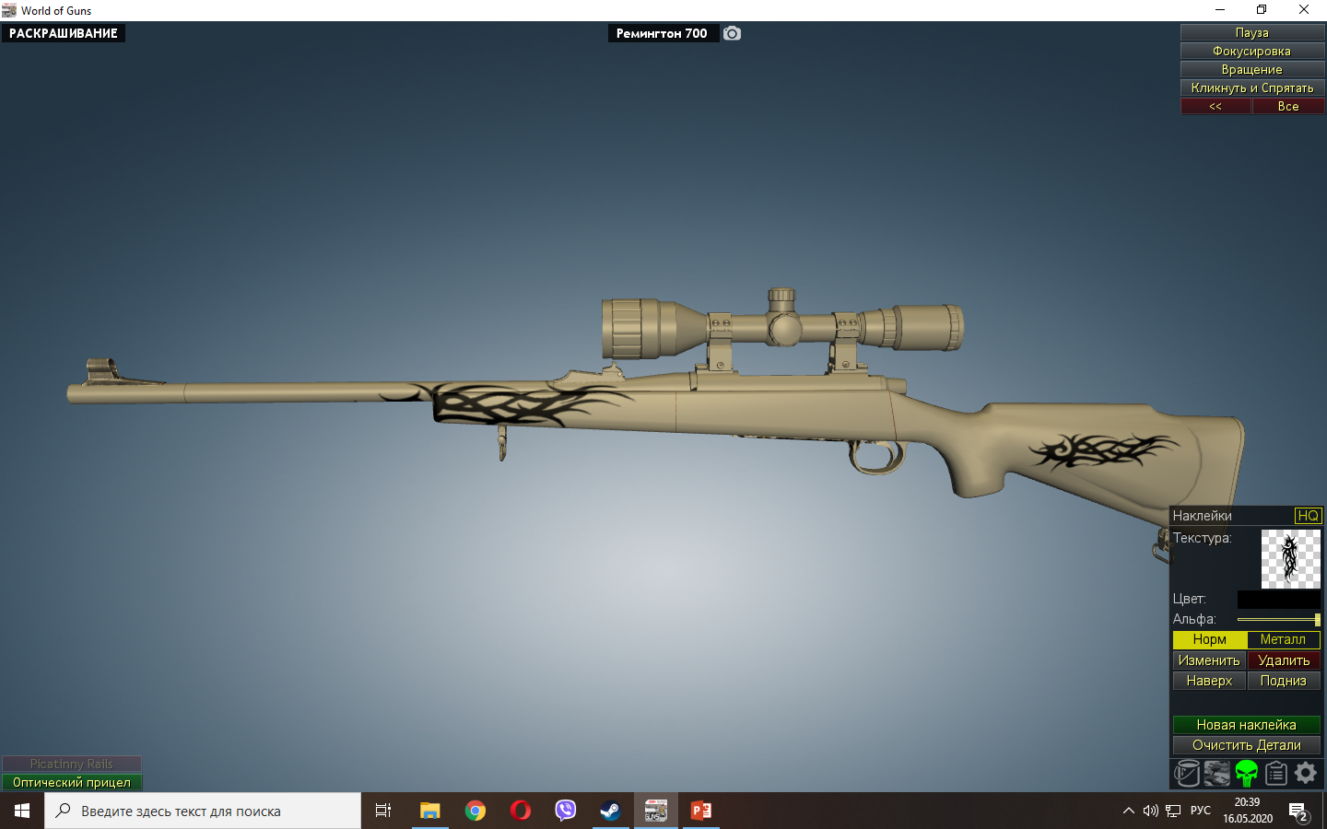Open Viber from the taskbar
The width and height of the screenshot is (1327, 829).
(x=566, y=811)
